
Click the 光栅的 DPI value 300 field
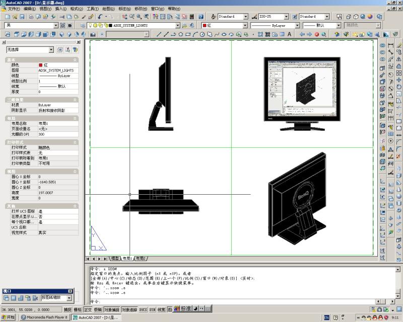(58, 134)
